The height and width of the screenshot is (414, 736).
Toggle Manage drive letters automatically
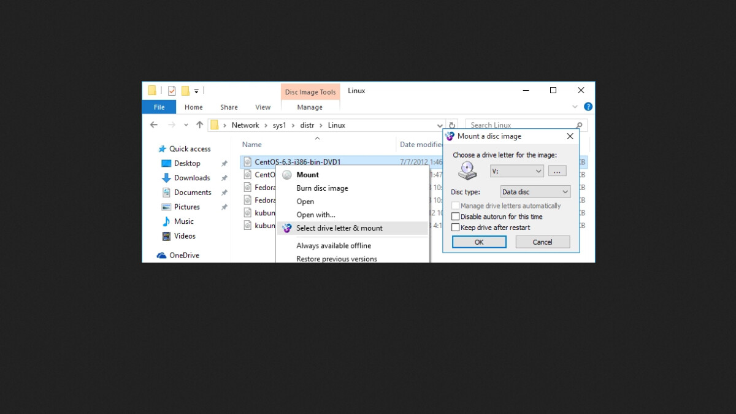[456, 205]
